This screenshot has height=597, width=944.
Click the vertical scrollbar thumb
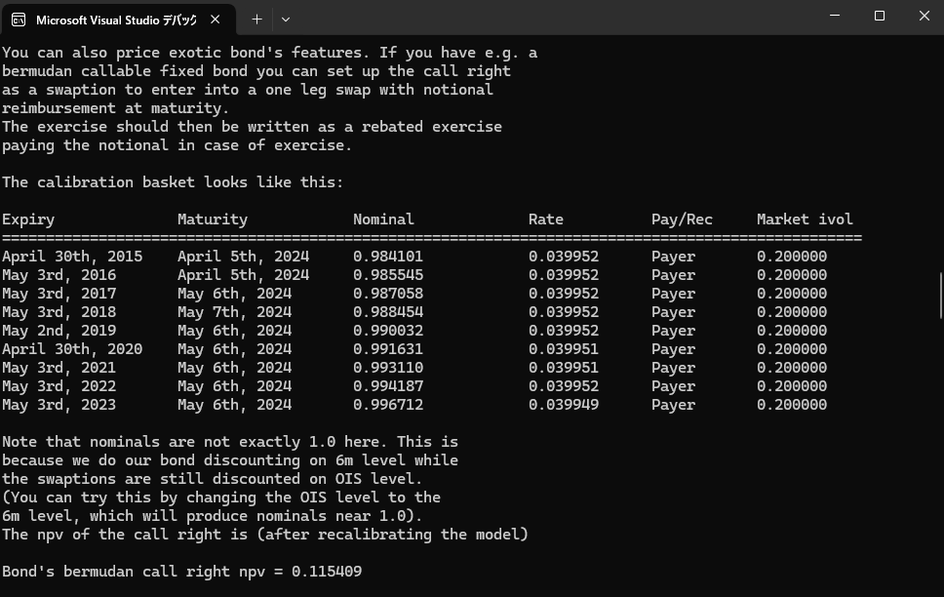point(941,296)
